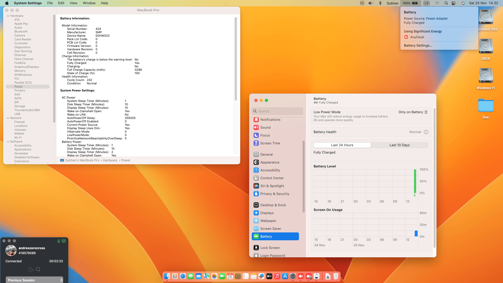Open FaceTime in the Dock
The image size is (503, 283).
pyautogui.click(x=222, y=276)
